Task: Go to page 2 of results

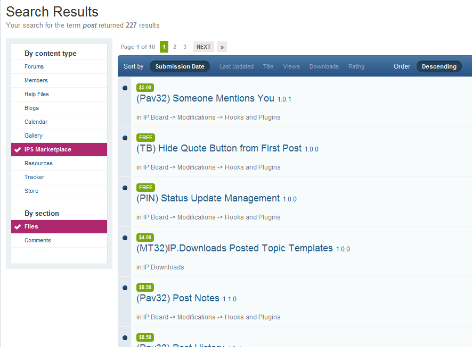Action: [x=175, y=47]
